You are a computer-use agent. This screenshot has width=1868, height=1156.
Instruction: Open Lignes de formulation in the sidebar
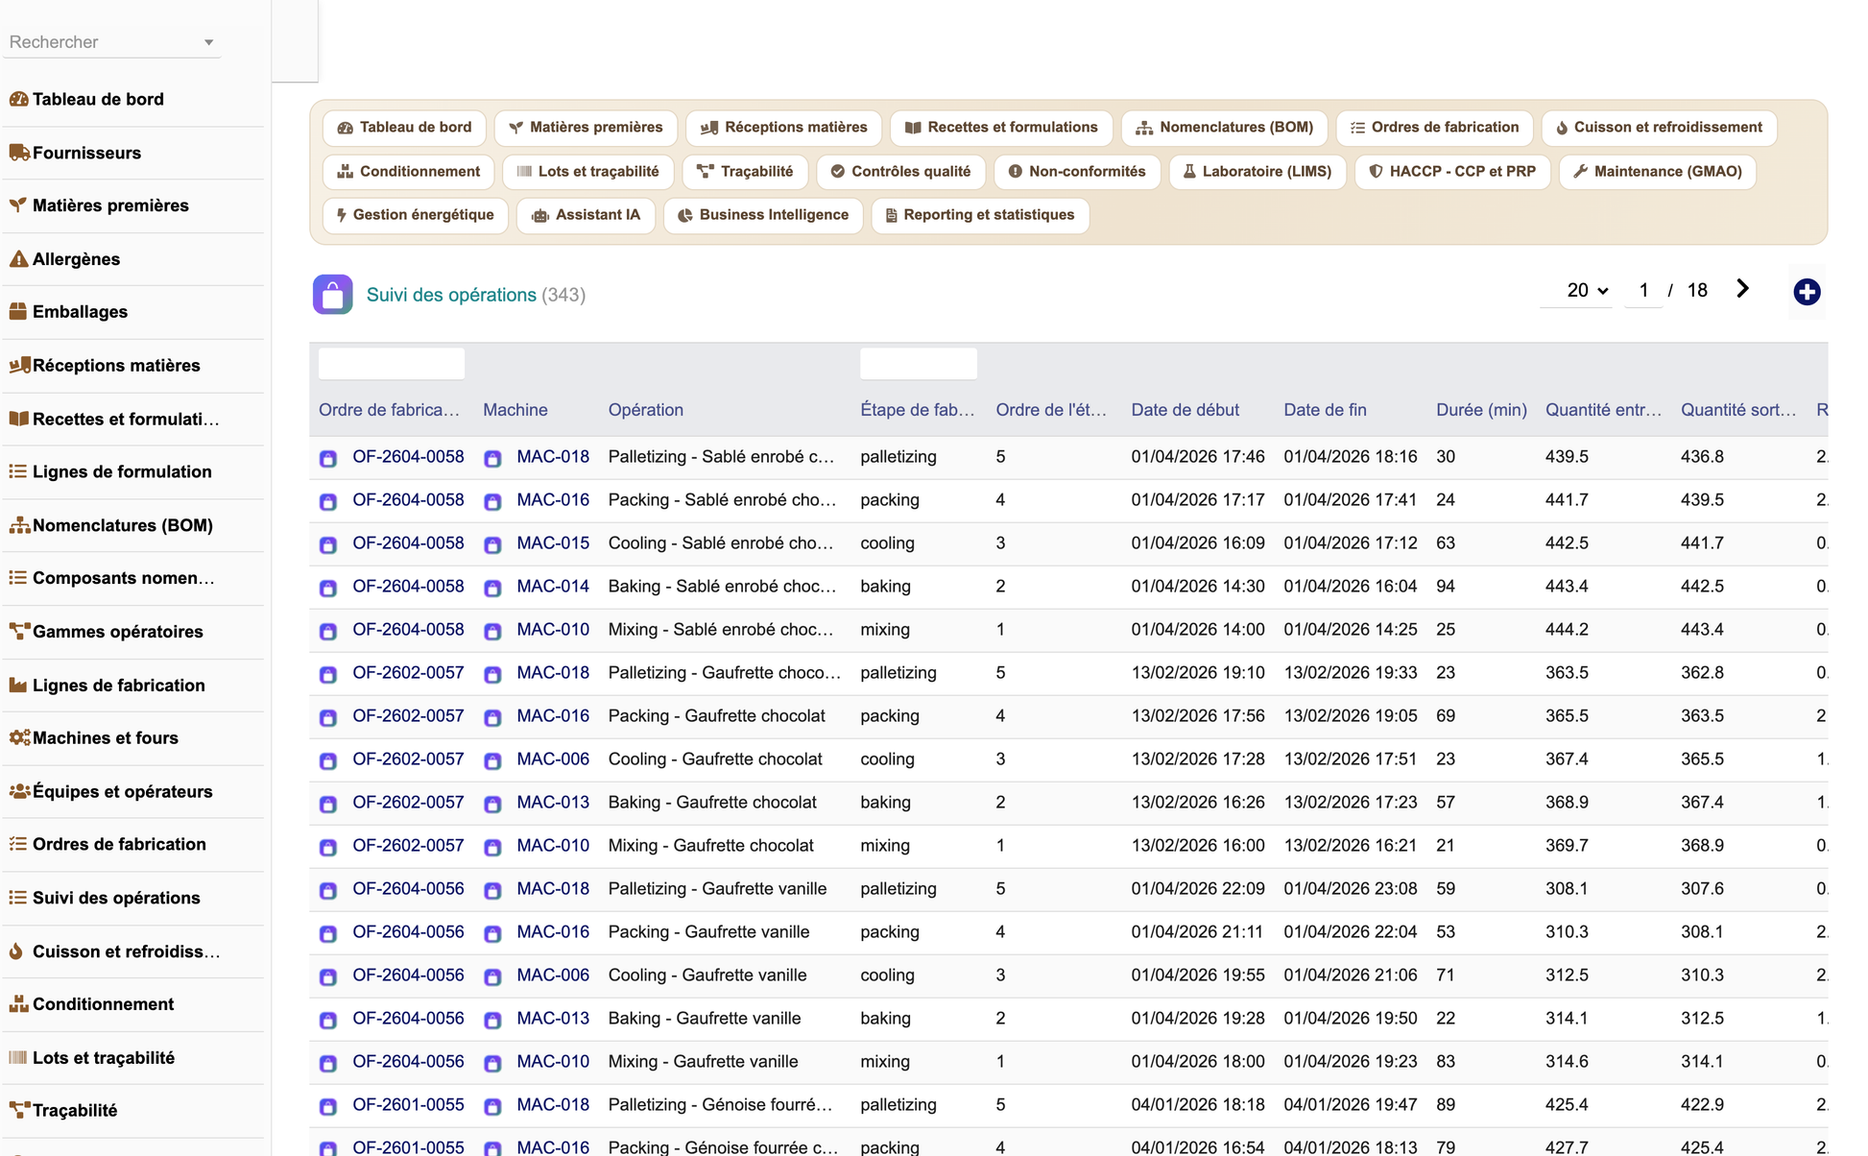(x=122, y=471)
